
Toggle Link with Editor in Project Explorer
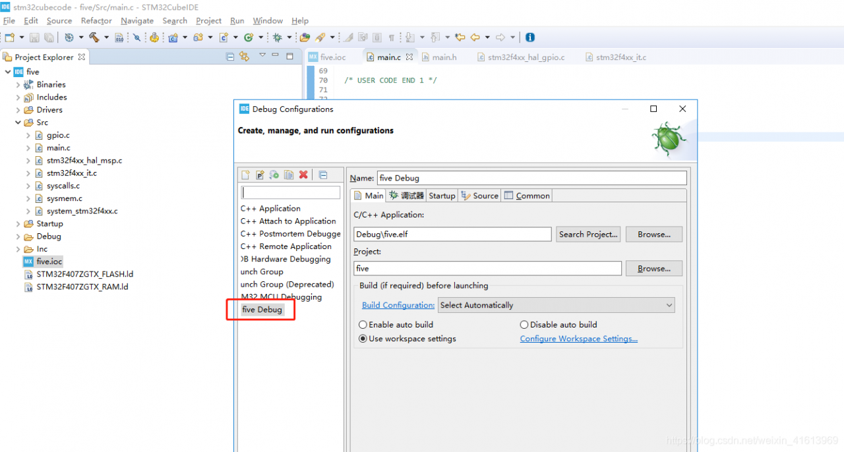pyautogui.click(x=244, y=57)
